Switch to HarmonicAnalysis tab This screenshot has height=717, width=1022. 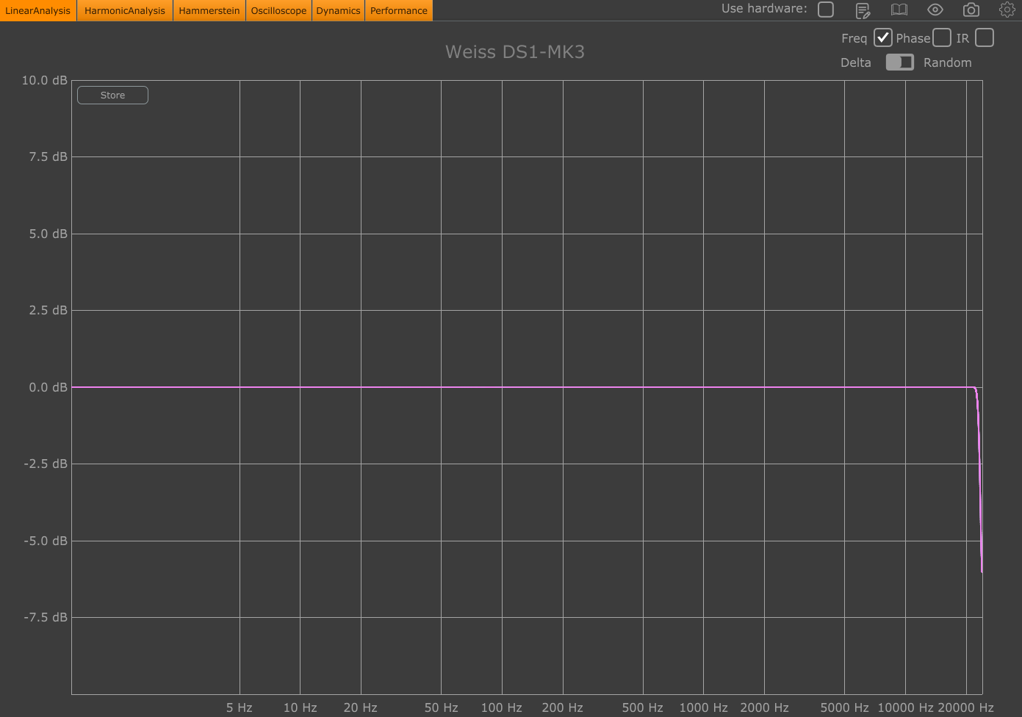[x=125, y=10]
